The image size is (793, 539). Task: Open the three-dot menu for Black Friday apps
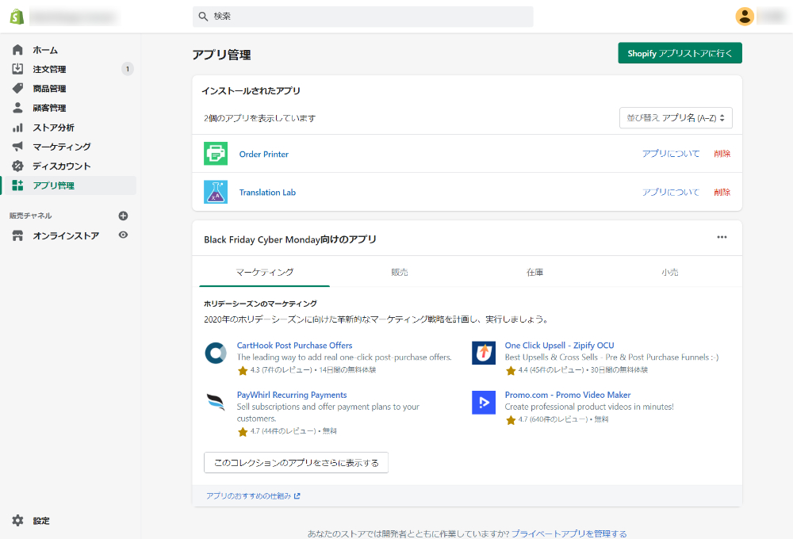point(722,237)
